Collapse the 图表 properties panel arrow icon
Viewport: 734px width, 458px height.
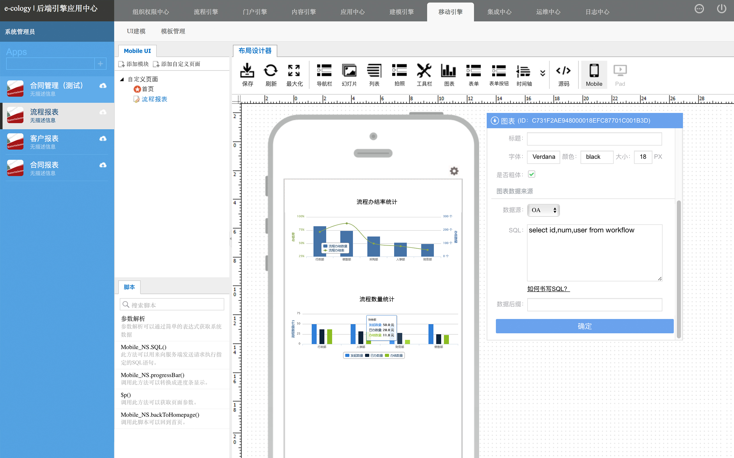[495, 121]
